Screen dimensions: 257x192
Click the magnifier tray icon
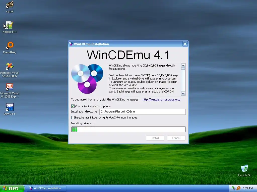point(238,188)
